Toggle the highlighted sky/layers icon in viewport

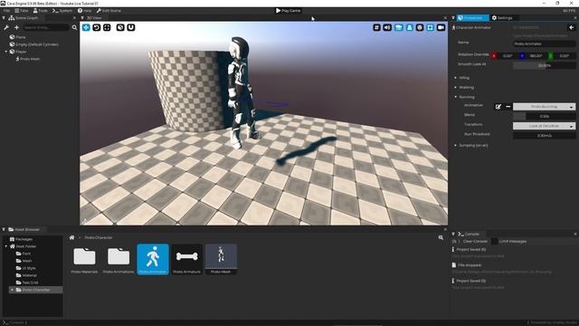(x=398, y=27)
